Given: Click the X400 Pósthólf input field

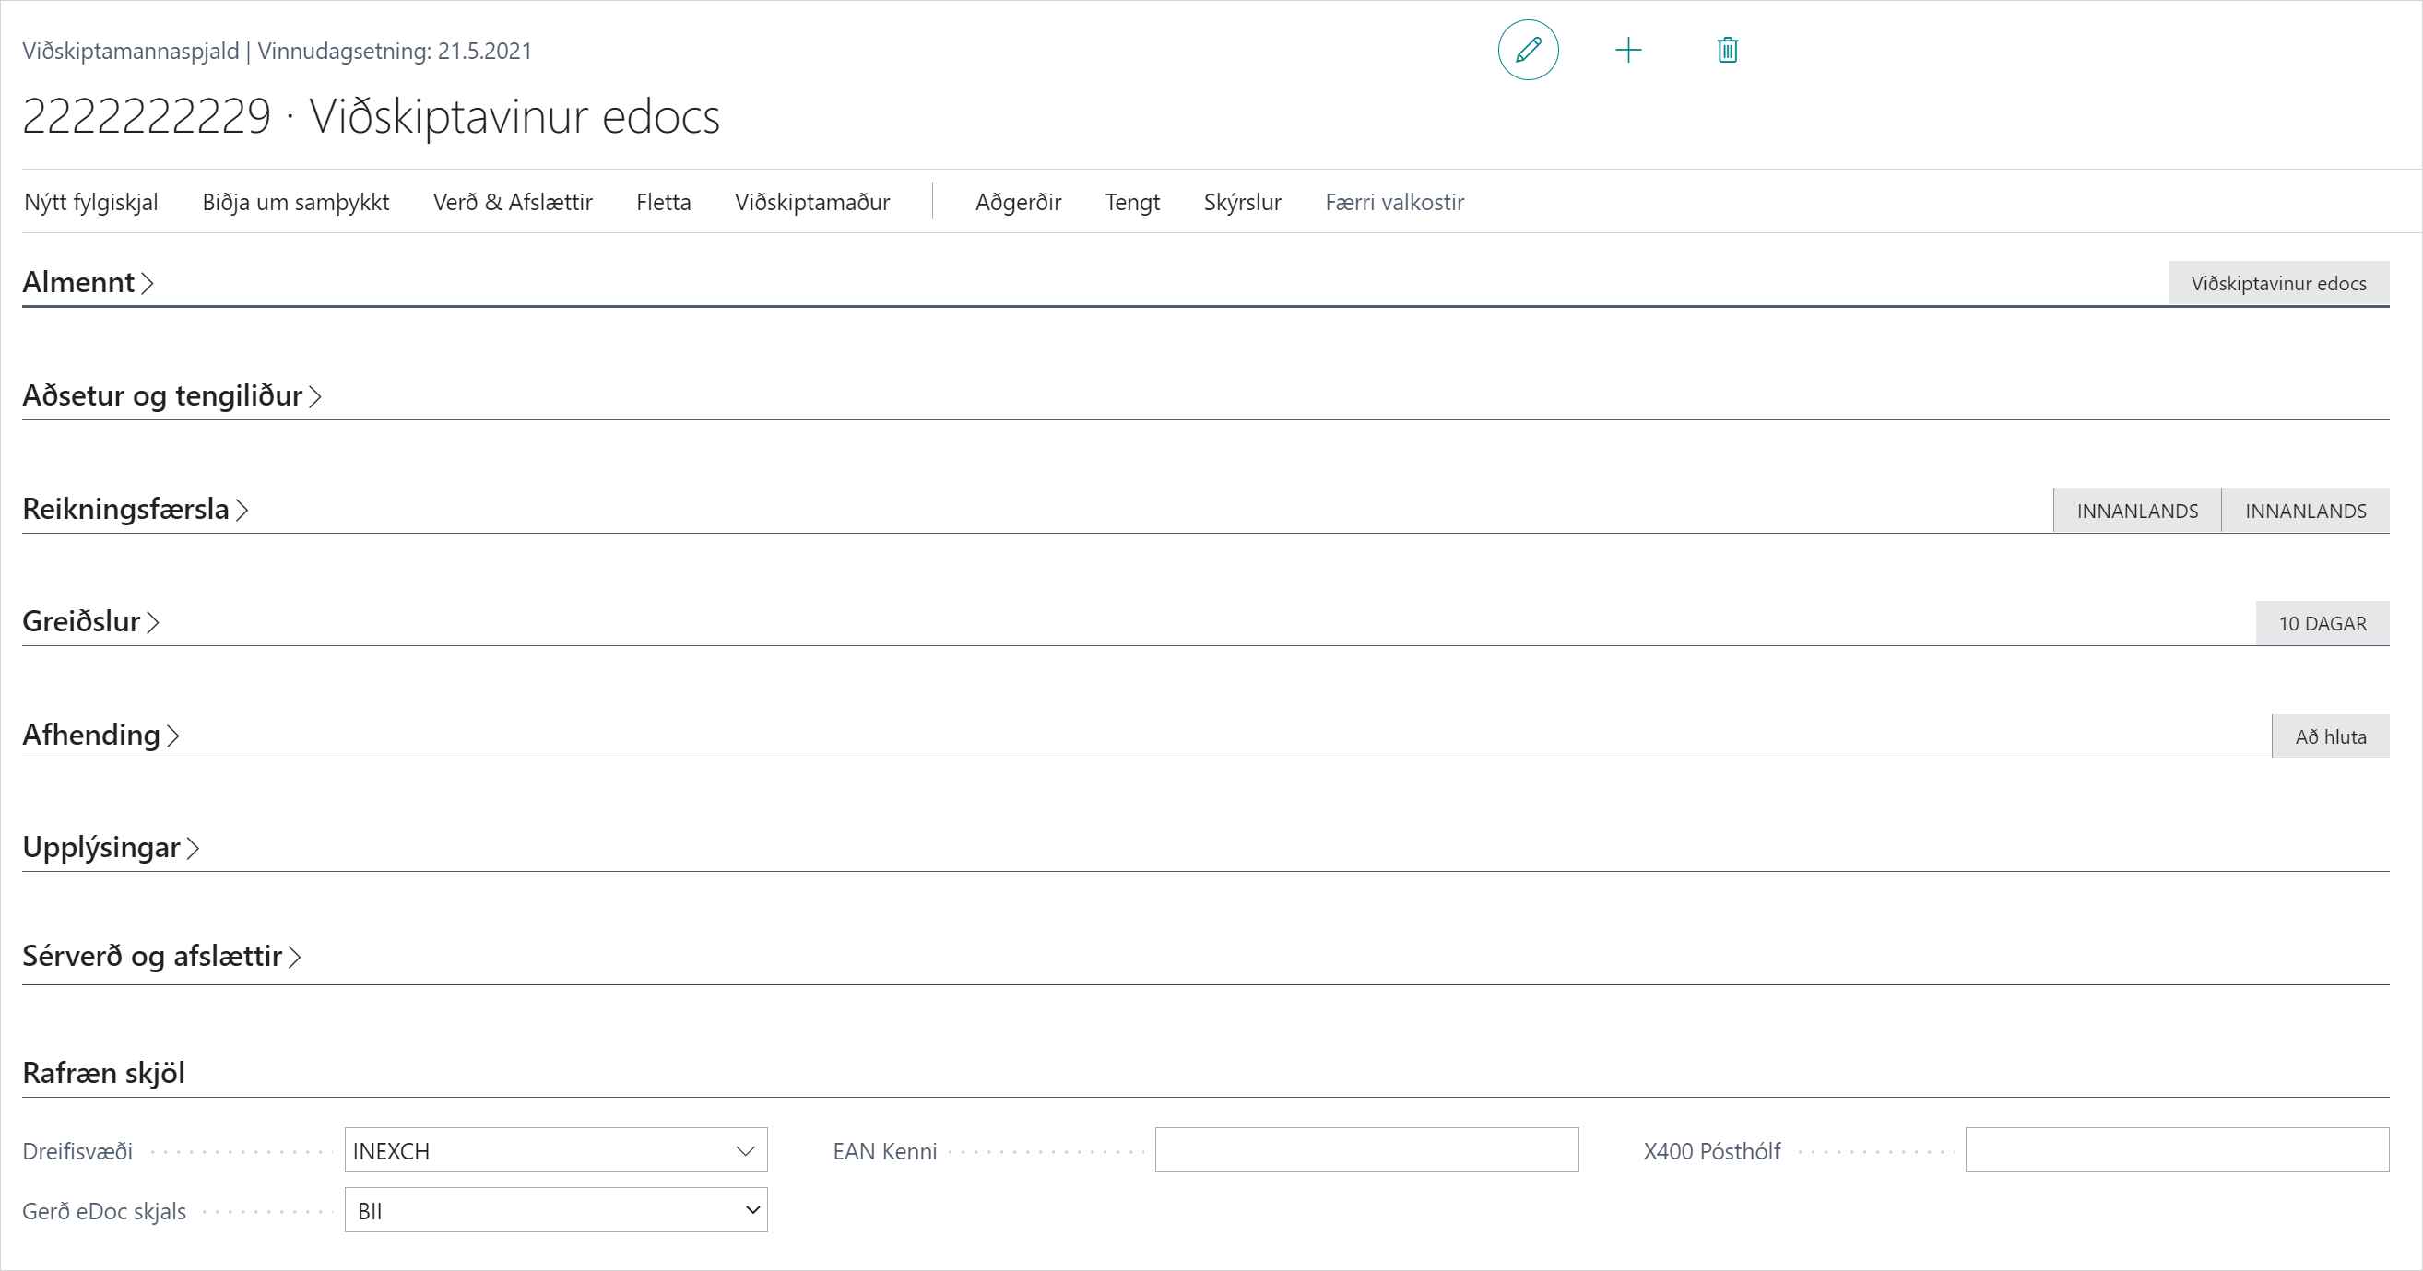Looking at the screenshot, I should tap(2177, 1149).
